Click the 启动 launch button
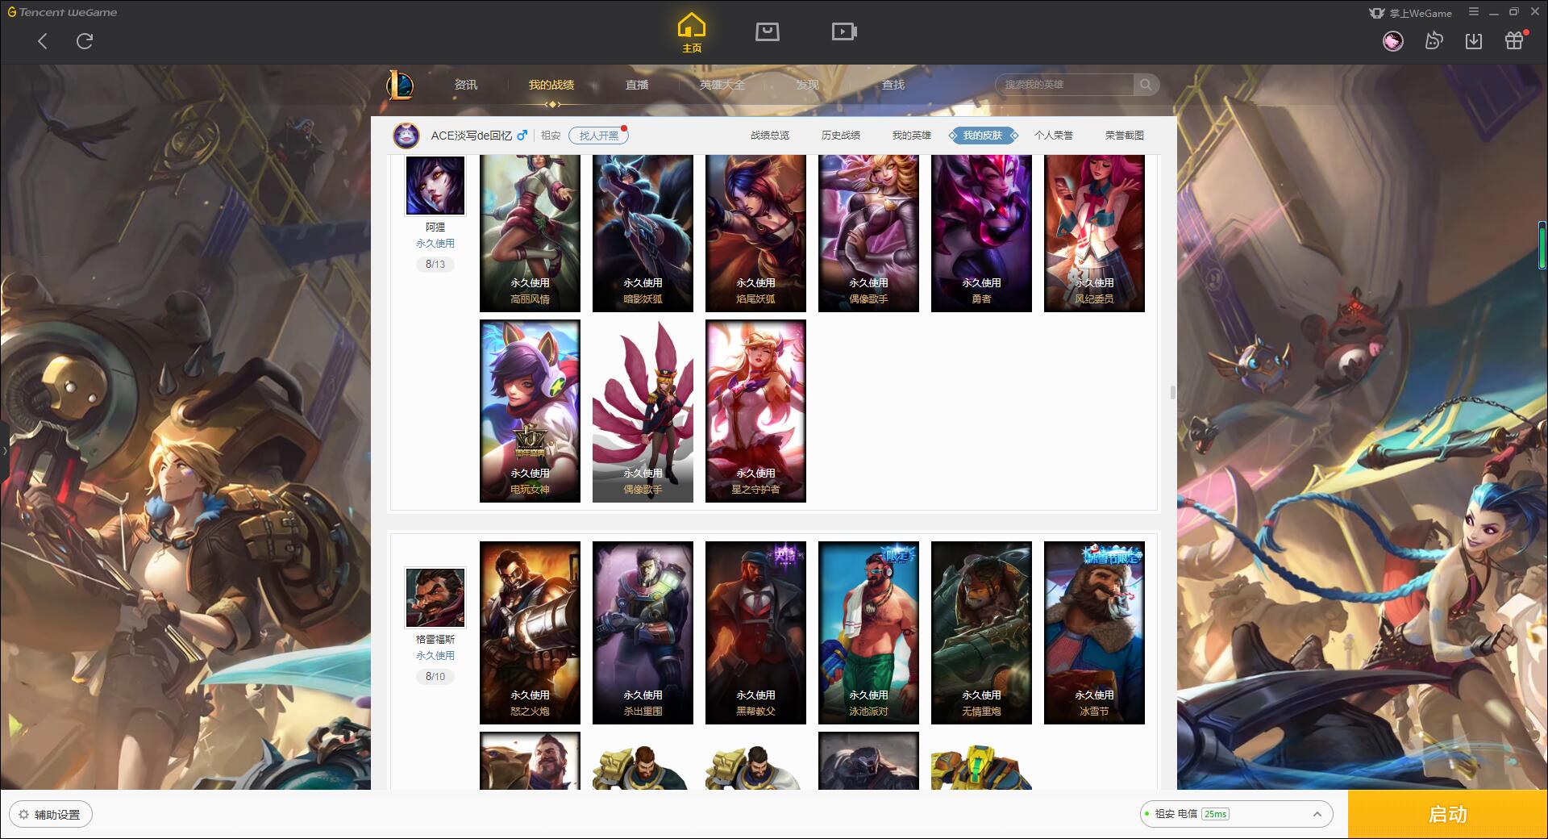Screen dimensions: 1548x839 pyautogui.click(x=1447, y=815)
